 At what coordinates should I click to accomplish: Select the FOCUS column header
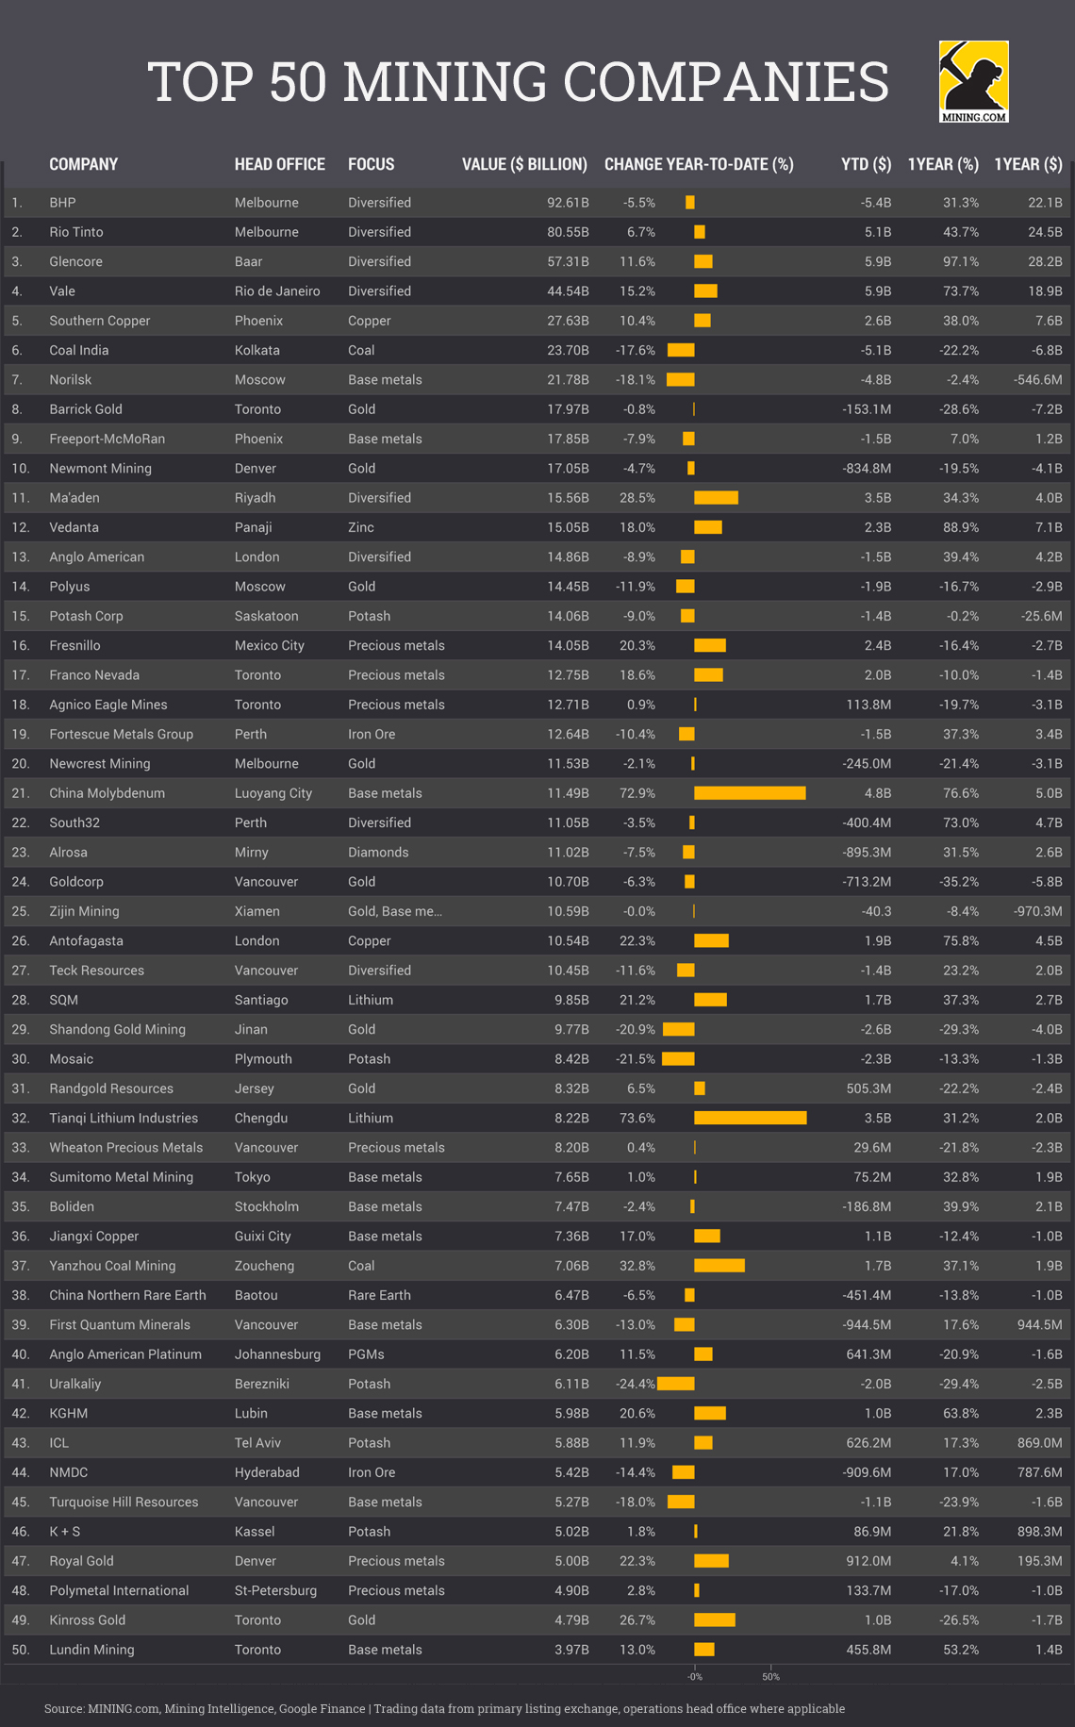point(371,164)
